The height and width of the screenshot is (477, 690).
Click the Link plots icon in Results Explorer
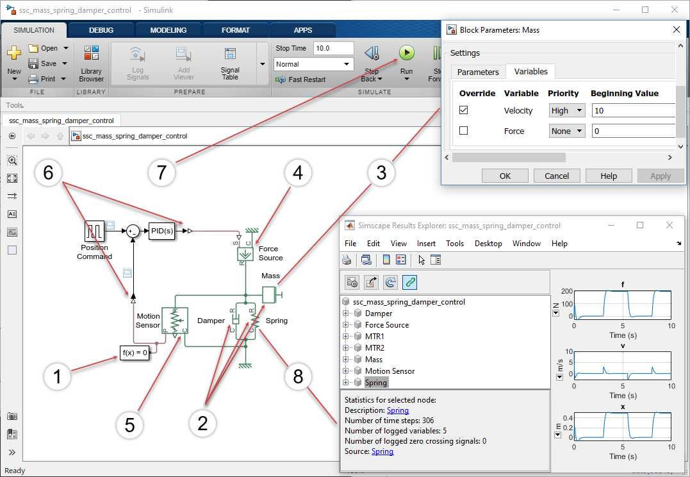coord(409,282)
